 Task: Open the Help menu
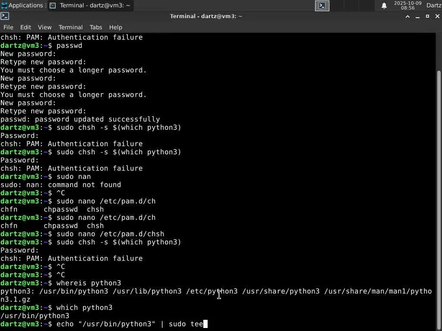click(115, 27)
